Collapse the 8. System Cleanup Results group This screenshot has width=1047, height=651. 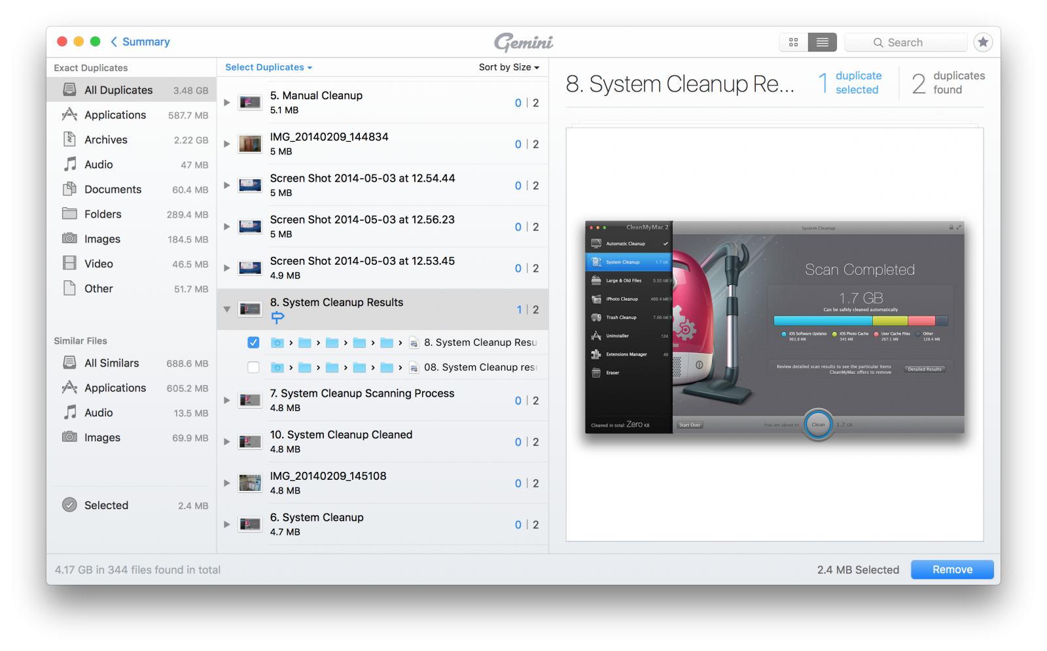227,309
